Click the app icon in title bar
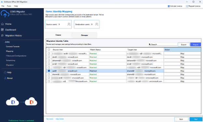203x122 pixels. point(2,2)
